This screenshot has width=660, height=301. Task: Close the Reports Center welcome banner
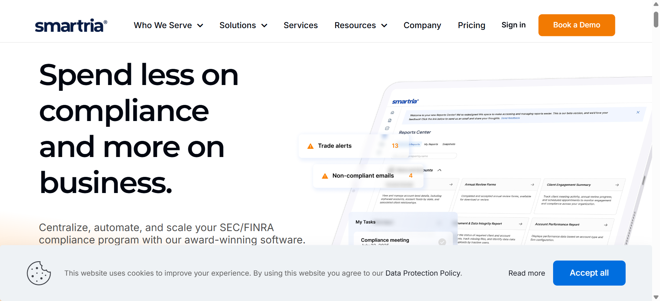coord(638,112)
